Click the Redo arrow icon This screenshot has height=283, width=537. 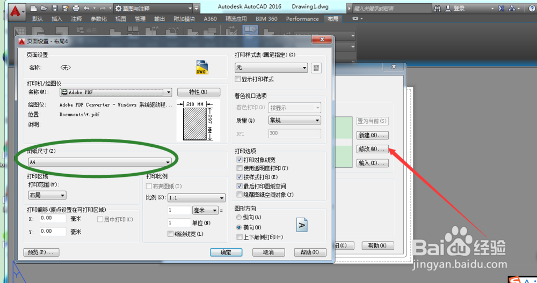(102, 8)
